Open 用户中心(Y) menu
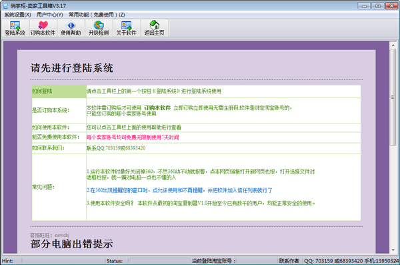Image resolution: width=400 pixels, height=265 pixels. (x=50, y=15)
